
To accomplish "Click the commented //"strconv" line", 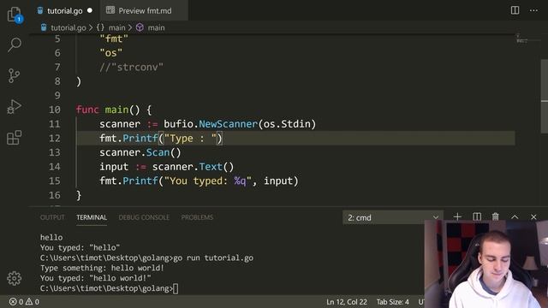I will pyautogui.click(x=131, y=67).
